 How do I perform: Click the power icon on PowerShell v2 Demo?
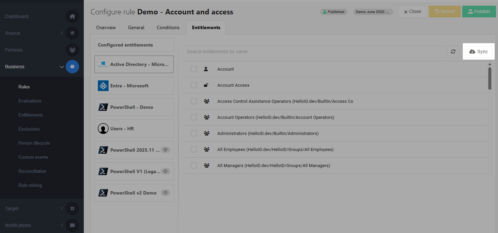click(165, 192)
